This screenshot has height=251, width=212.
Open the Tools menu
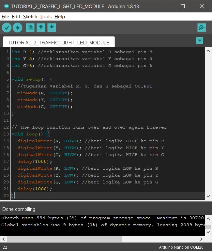click(46, 17)
